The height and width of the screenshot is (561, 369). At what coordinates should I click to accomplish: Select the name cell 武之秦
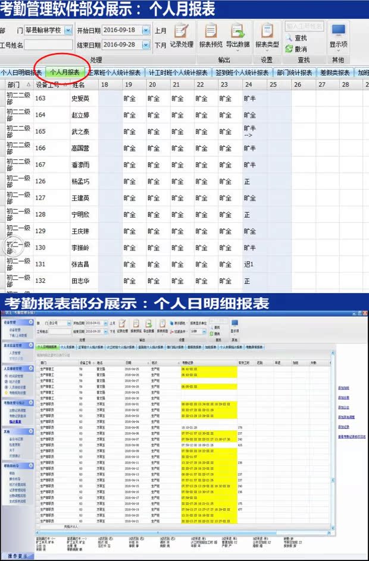pyautogui.click(x=80, y=132)
